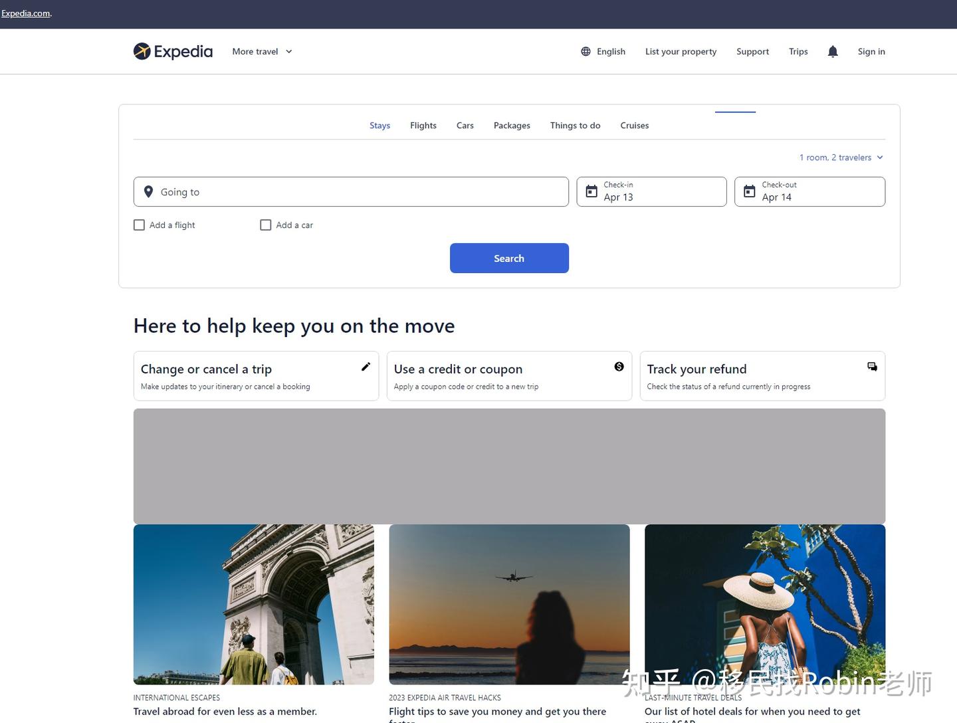The height and width of the screenshot is (723, 957).
Task: Click the pencil icon on Change or cancel
Action: point(366,367)
